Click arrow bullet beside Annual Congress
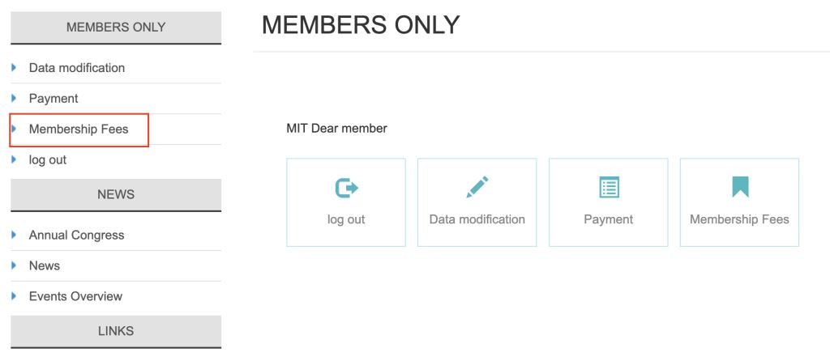The height and width of the screenshot is (361, 830). 14,235
